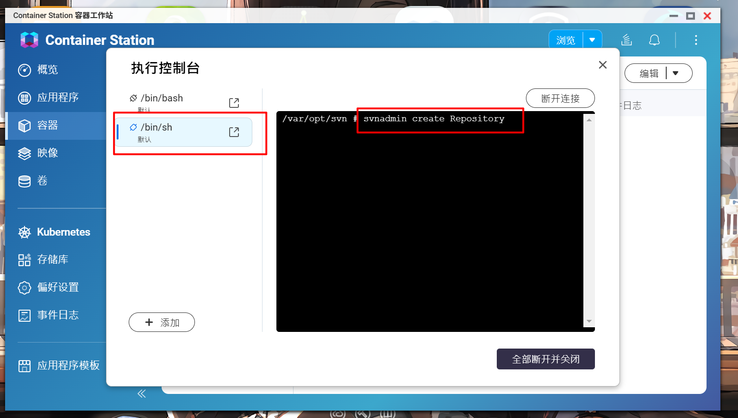Expand the 浏览 dropdown arrow

[x=592, y=40]
